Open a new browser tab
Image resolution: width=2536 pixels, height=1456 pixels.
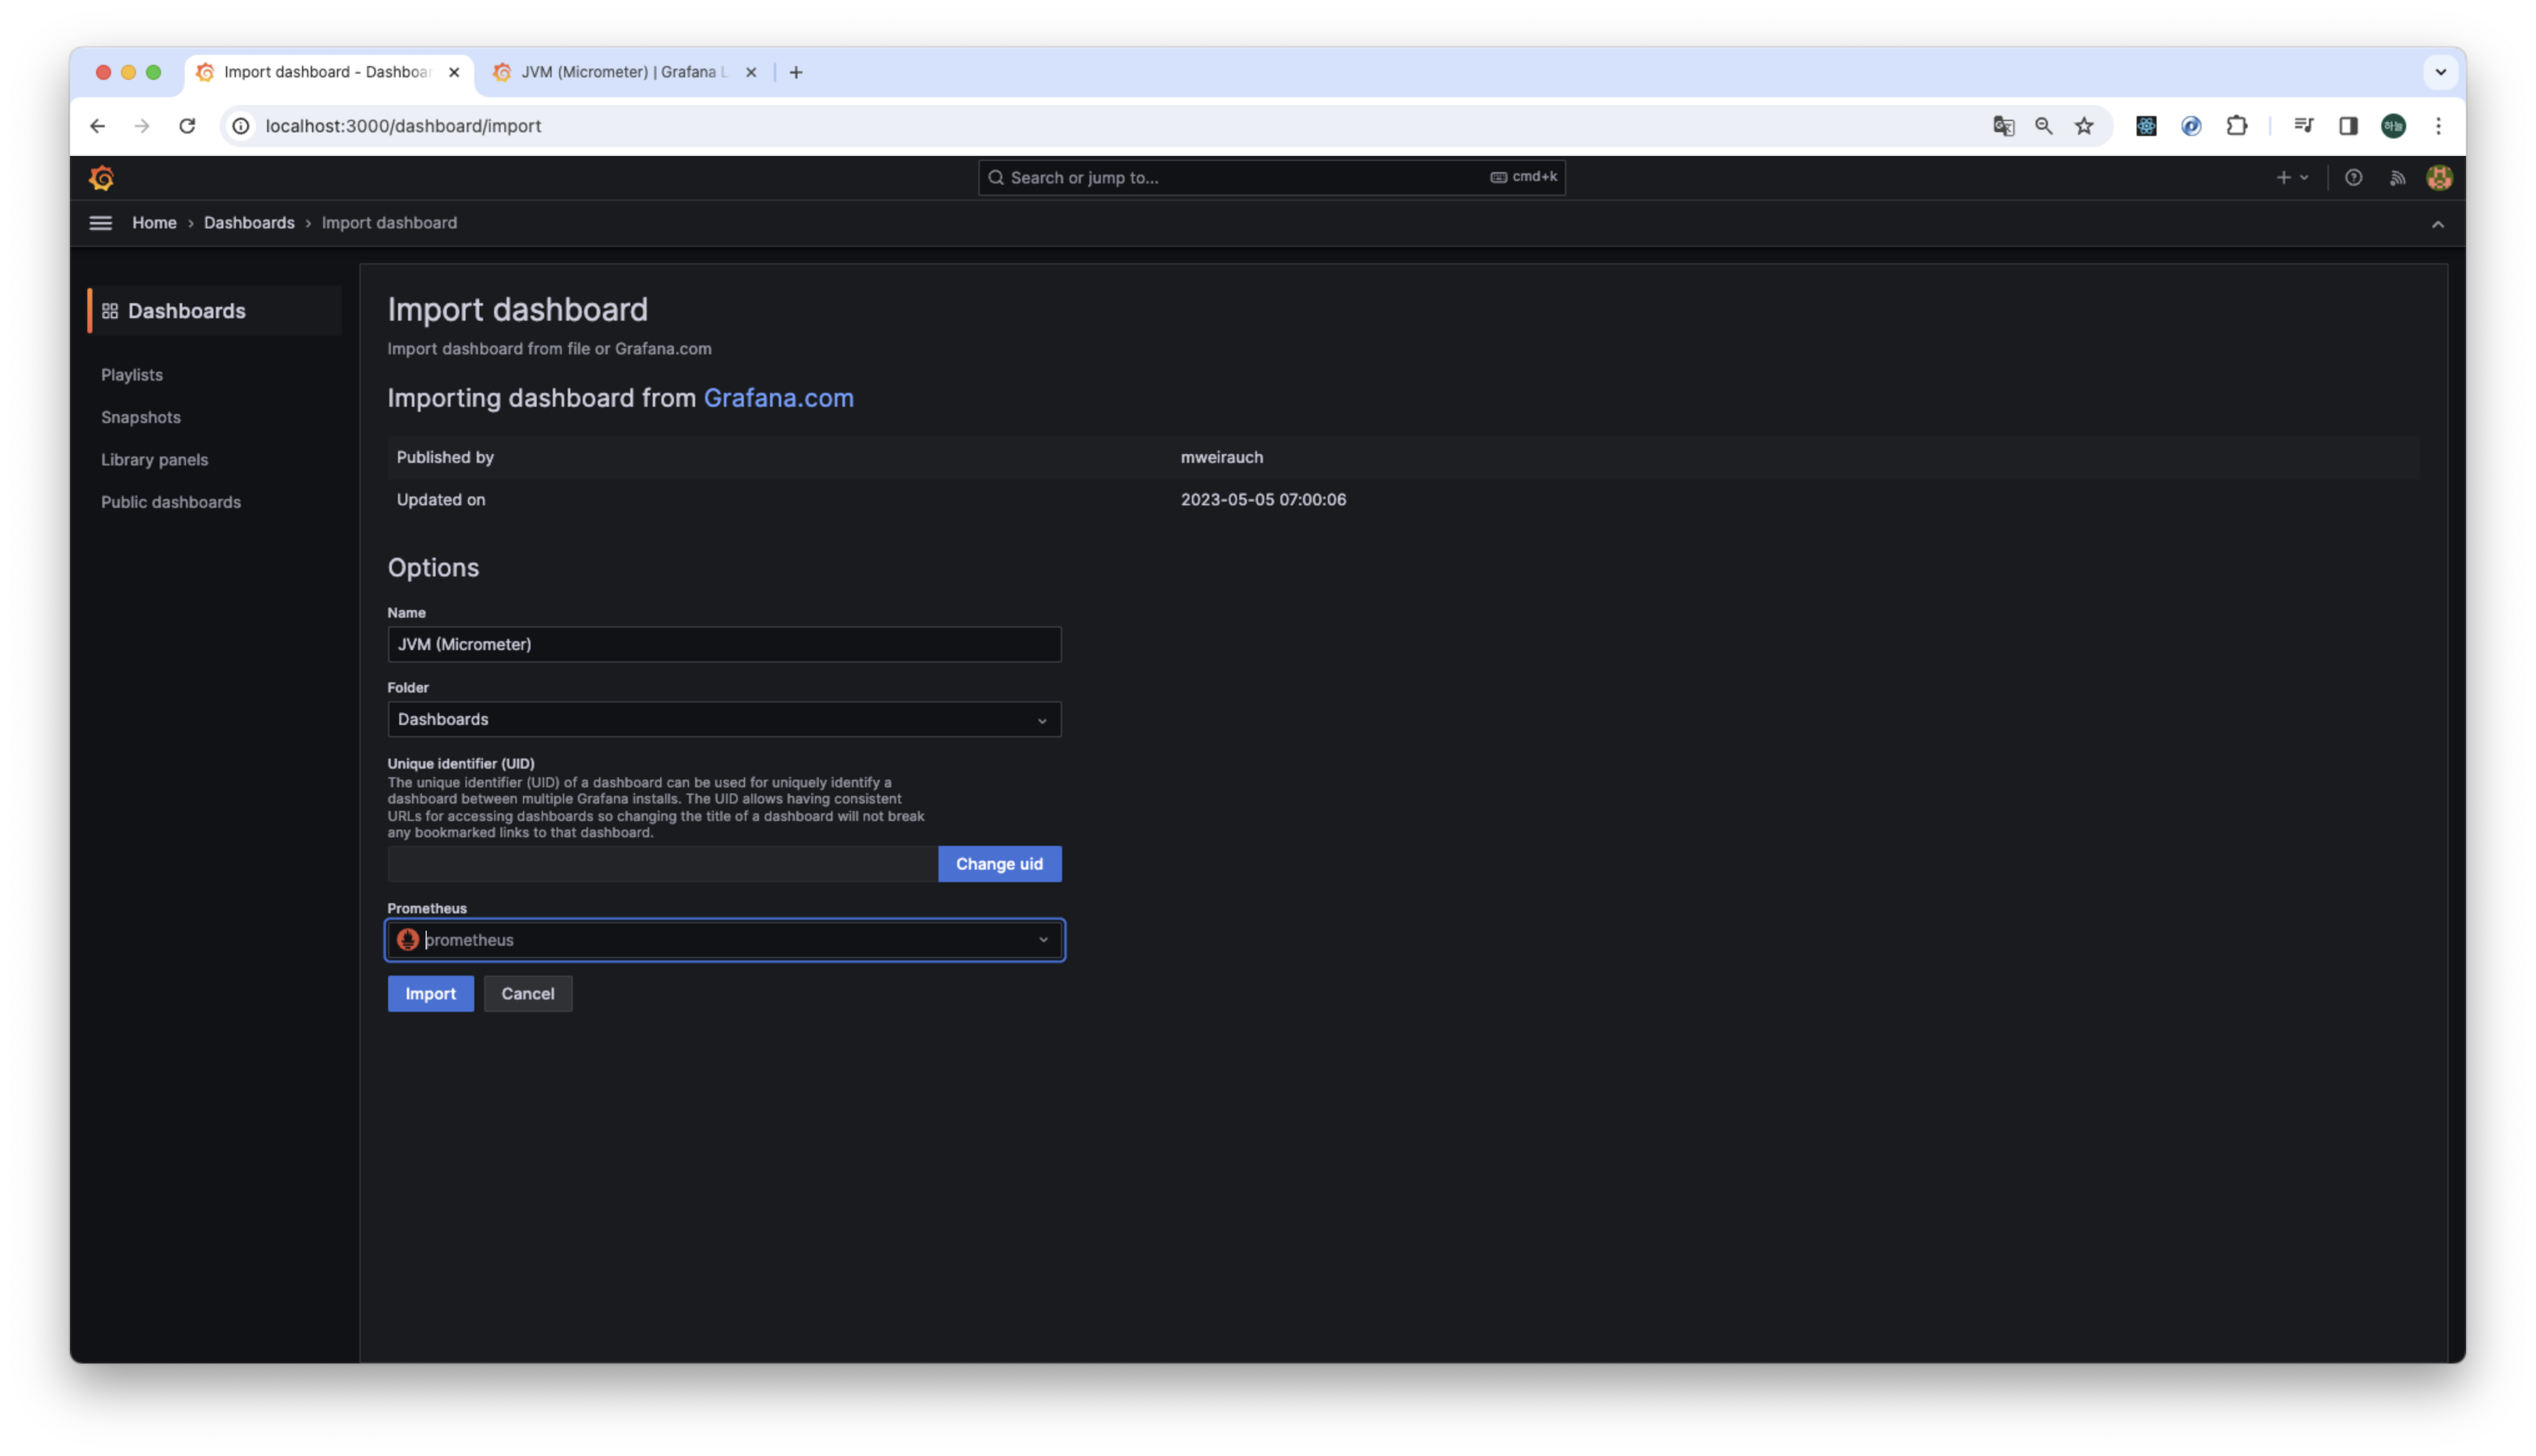click(x=796, y=72)
